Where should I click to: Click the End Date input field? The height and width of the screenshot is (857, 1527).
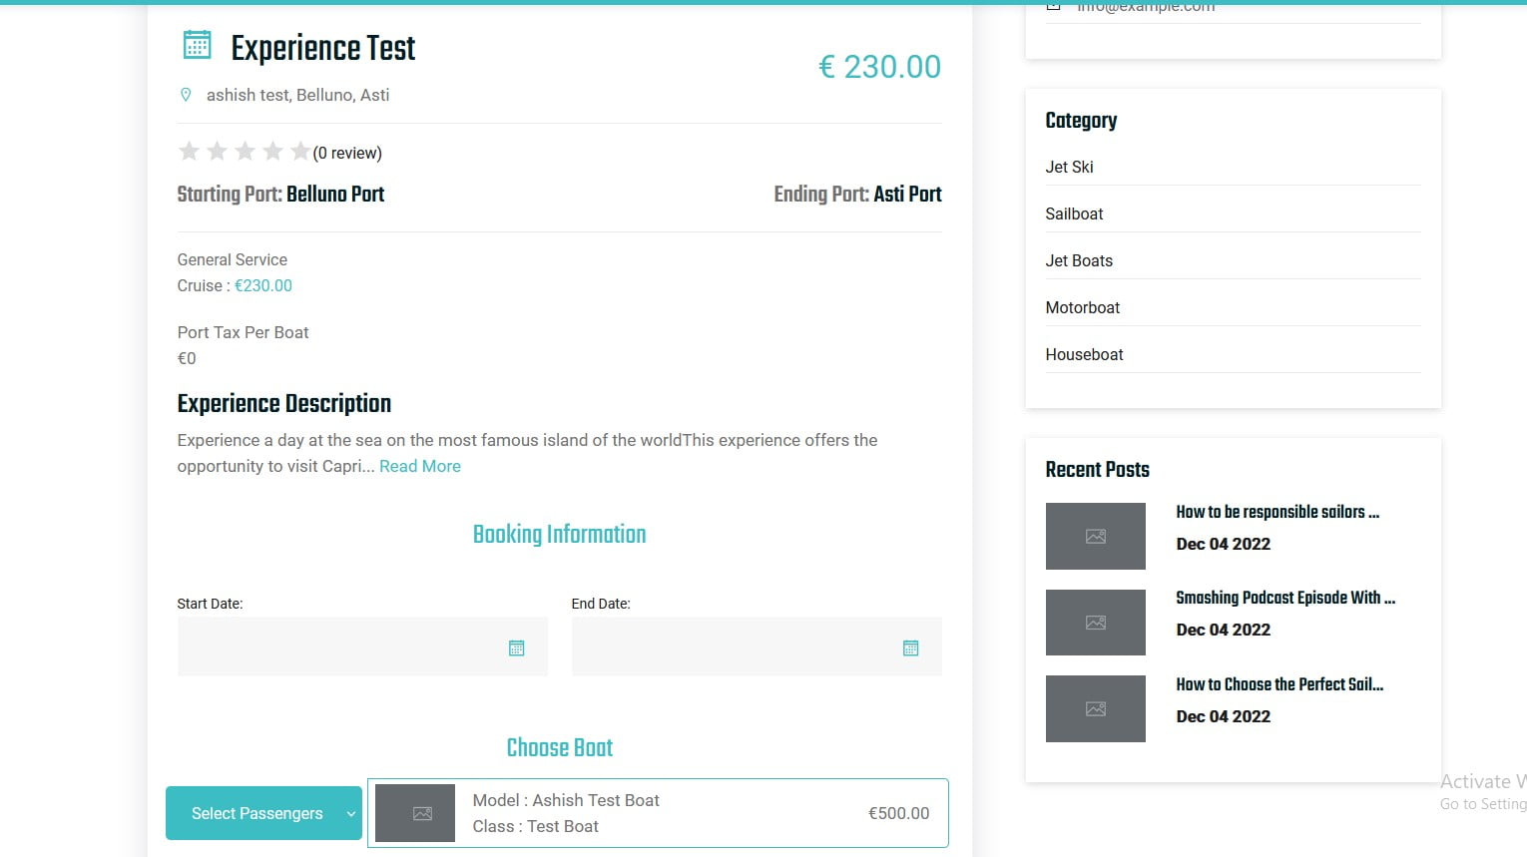tap(734, 646)
